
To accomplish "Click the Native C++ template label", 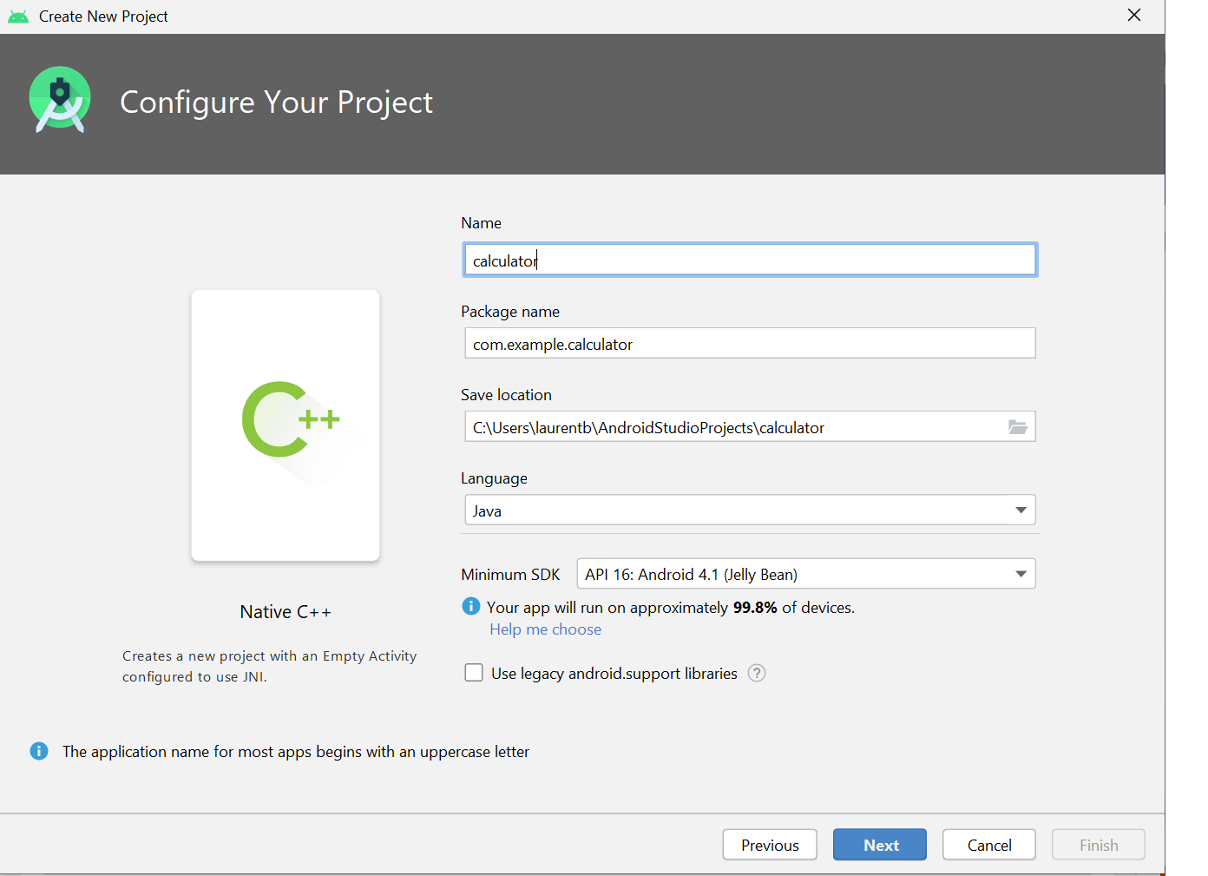I will pos(286,612).
